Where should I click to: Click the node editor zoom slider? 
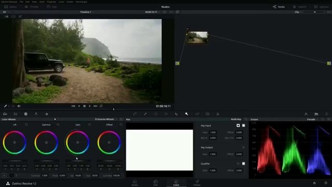tap(314, 12)
